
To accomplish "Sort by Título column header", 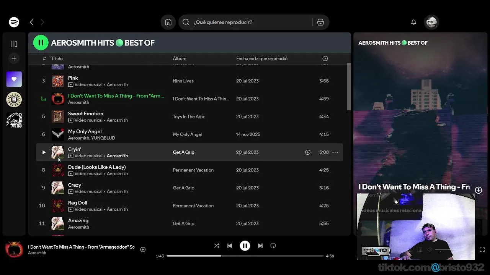I will point(57,58).
